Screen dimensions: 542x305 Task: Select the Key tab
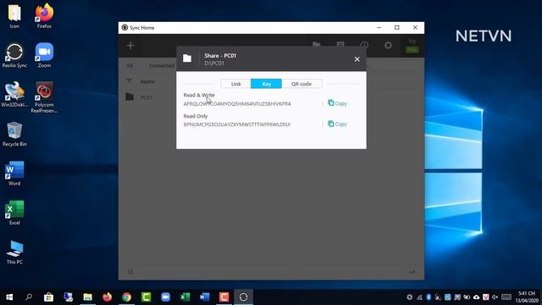(x=266, y=84)
